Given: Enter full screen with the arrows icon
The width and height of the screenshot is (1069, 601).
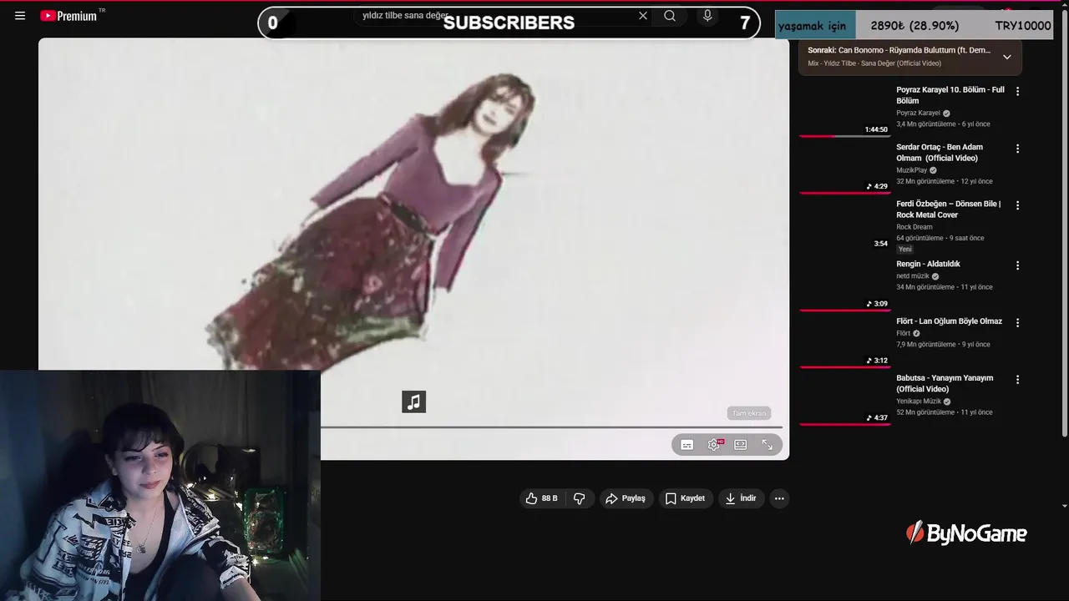Looking at the screenshot, I should coord(768,445).
